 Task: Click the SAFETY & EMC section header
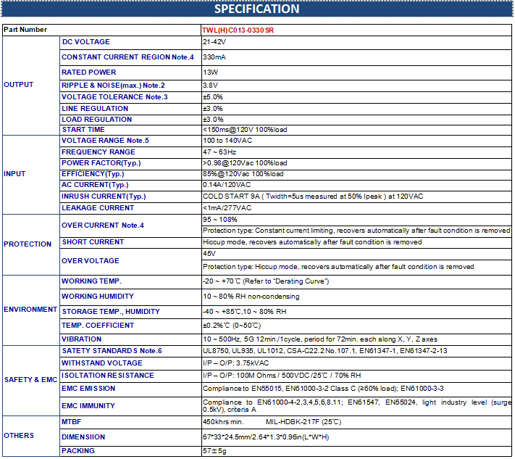30,380
